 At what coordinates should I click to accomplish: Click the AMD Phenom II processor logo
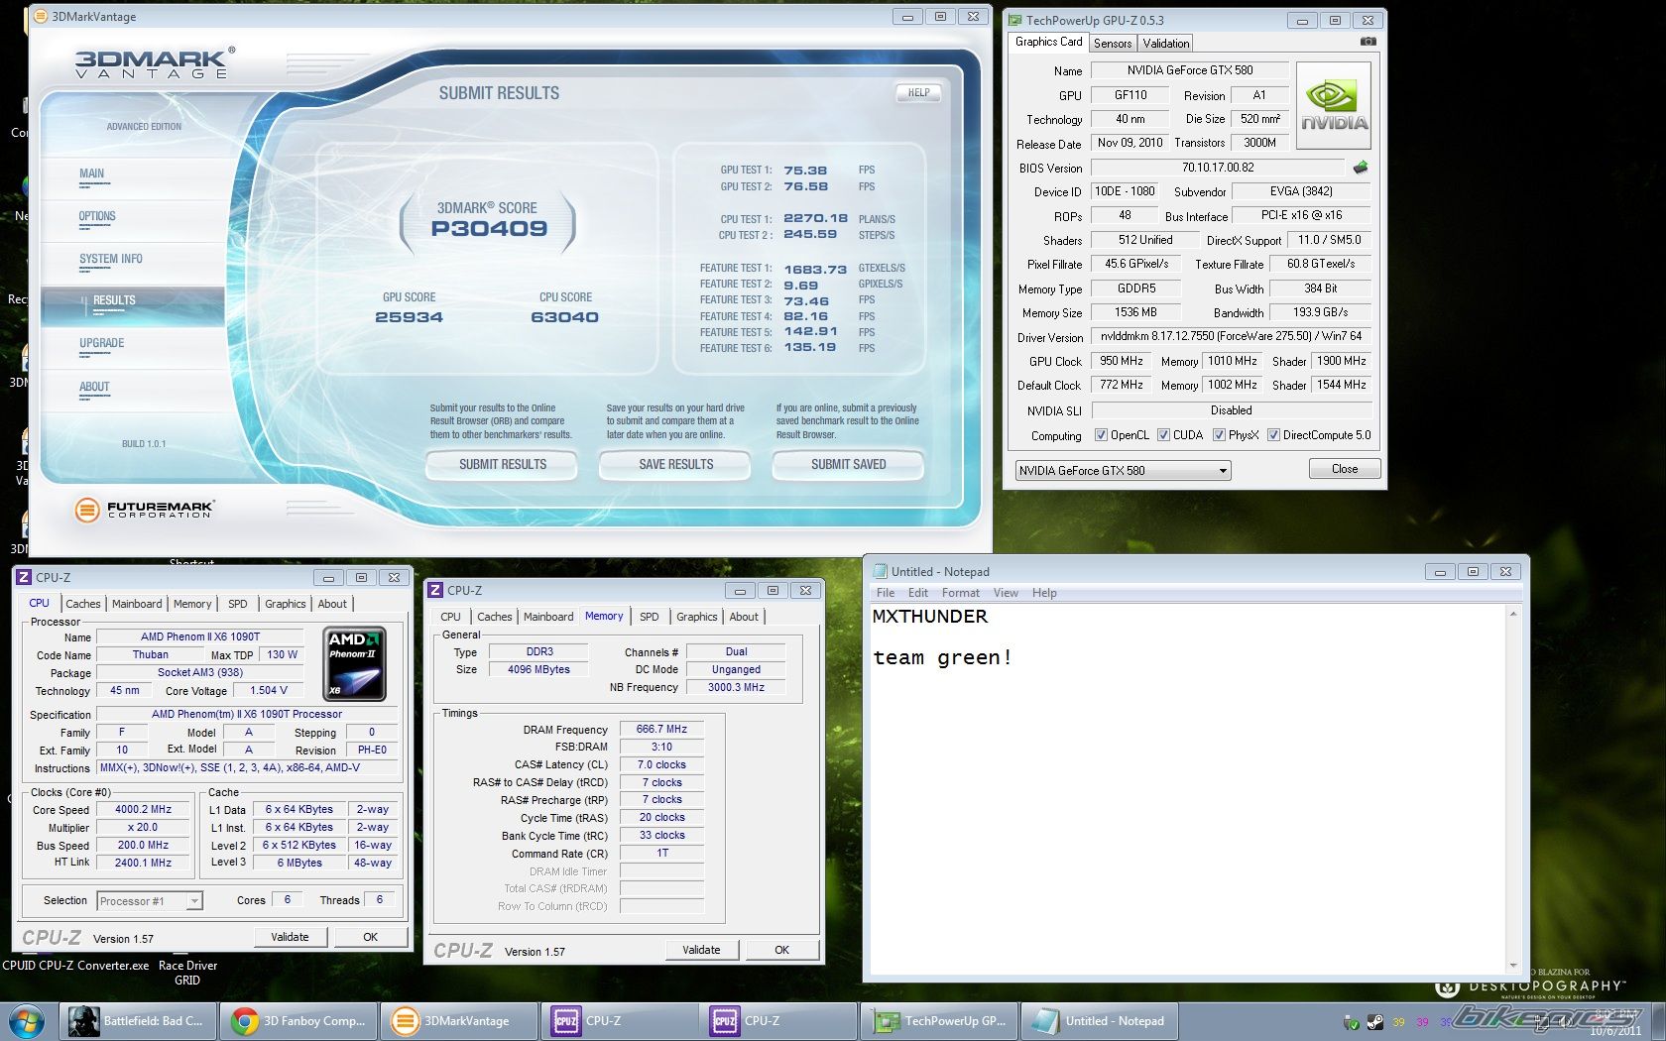pyautogui.click(x=355, y=663)
